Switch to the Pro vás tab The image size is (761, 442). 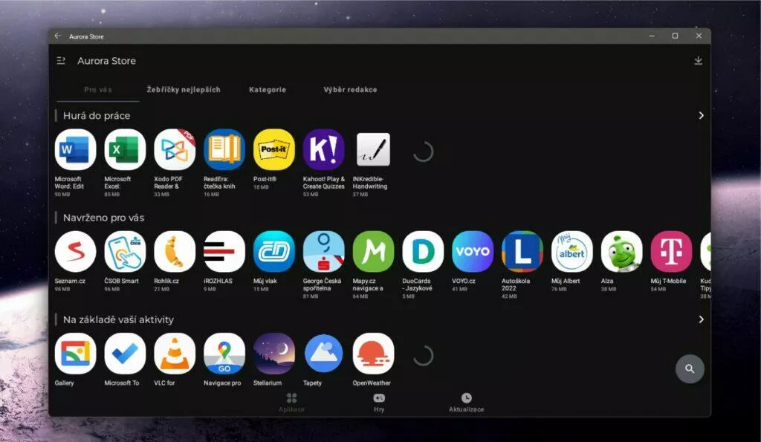(98, 90)
